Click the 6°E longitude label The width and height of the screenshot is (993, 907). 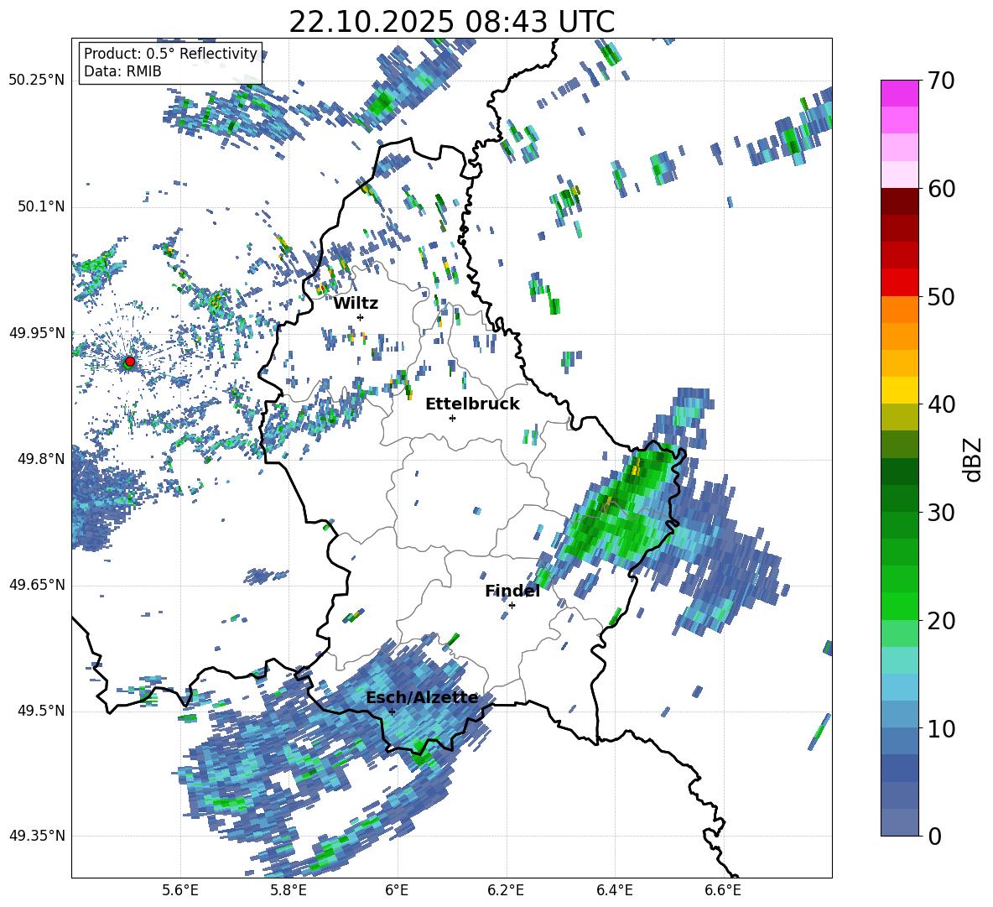coord(397,890)
